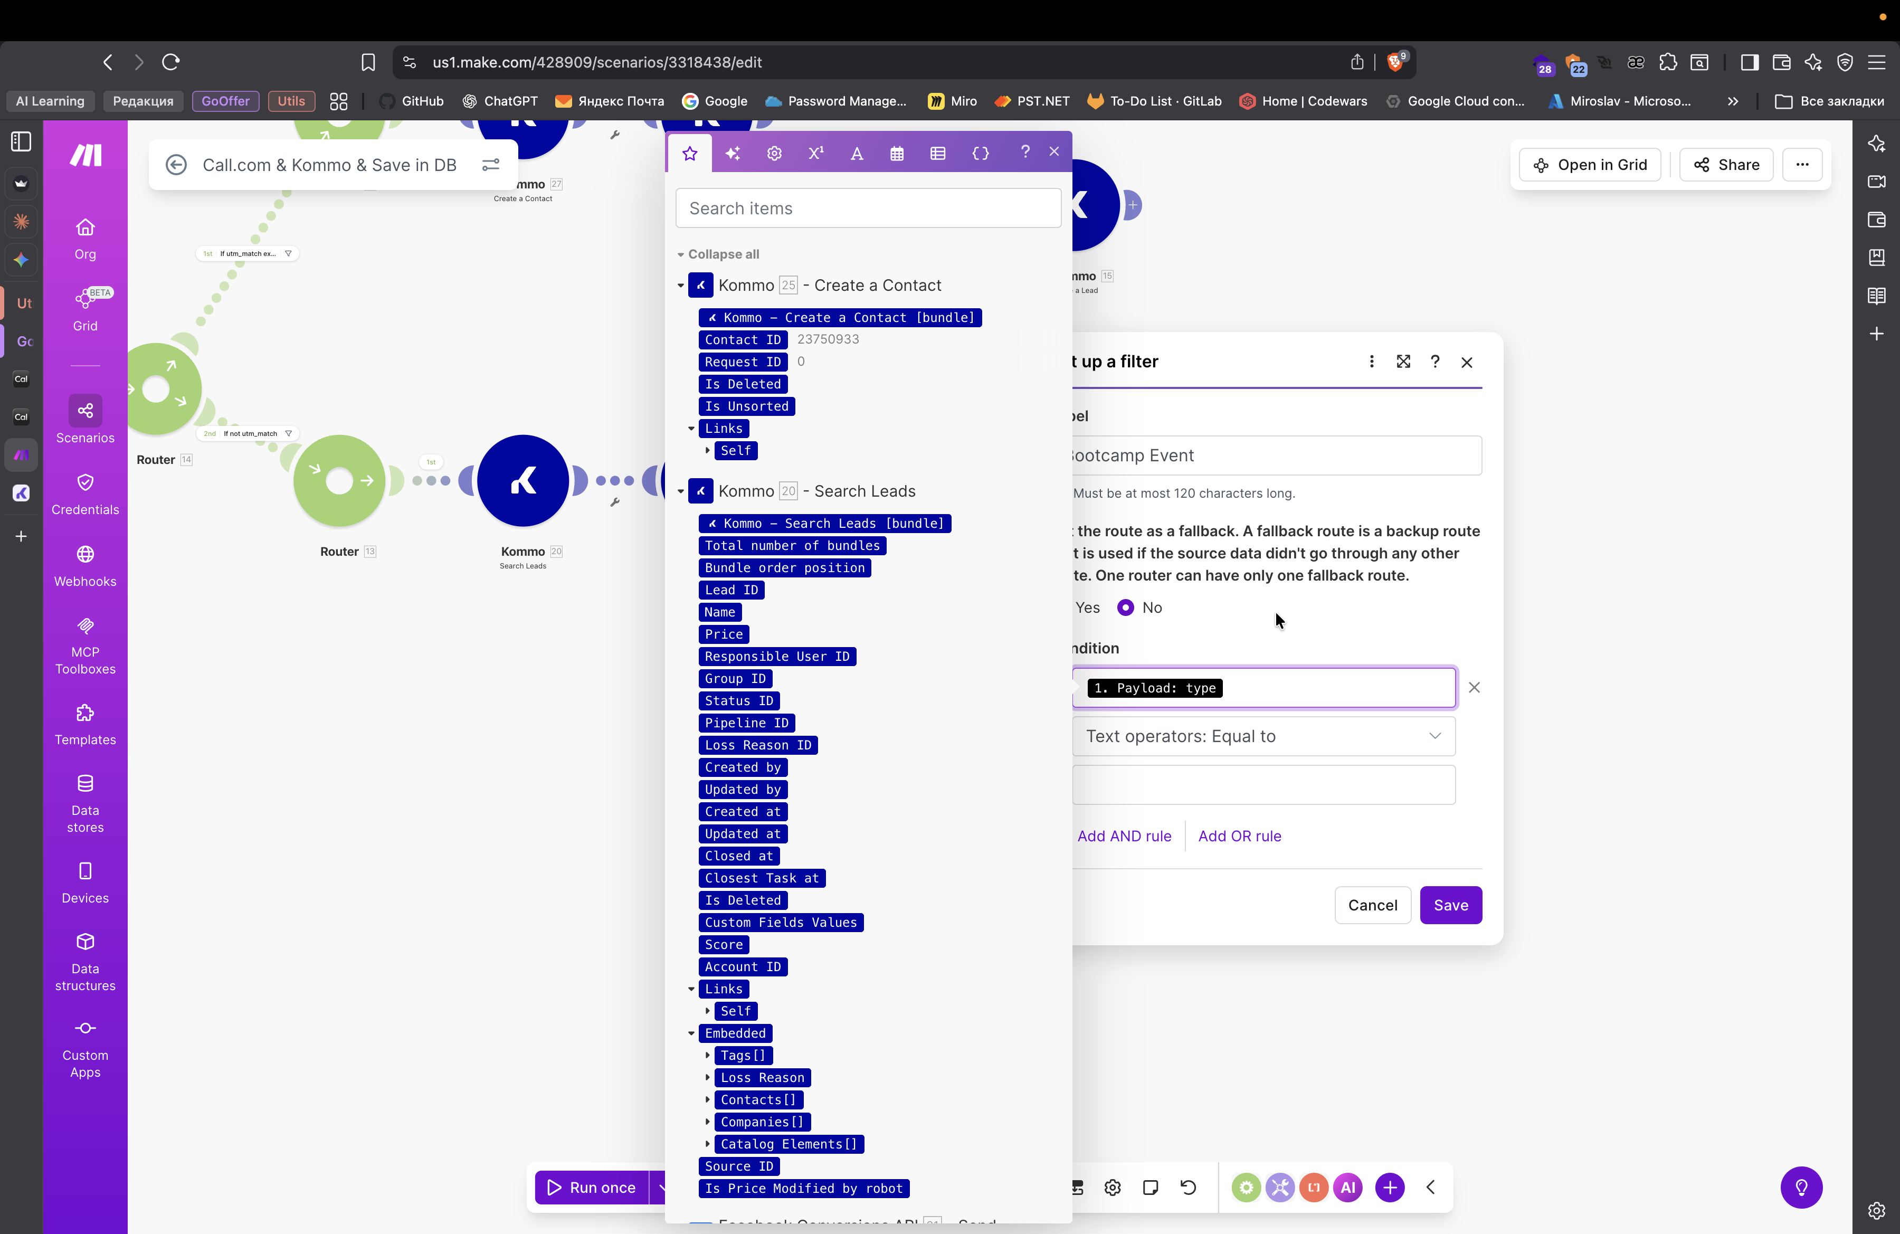Click Add AND rule link
This screenshot has width=1900, height=1234.
(x=1124, y=836)
